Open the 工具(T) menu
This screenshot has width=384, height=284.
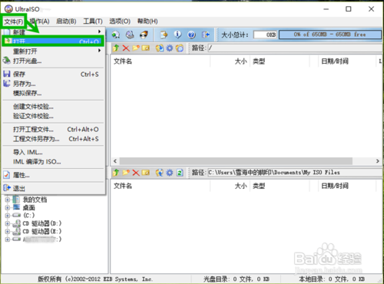93,21
